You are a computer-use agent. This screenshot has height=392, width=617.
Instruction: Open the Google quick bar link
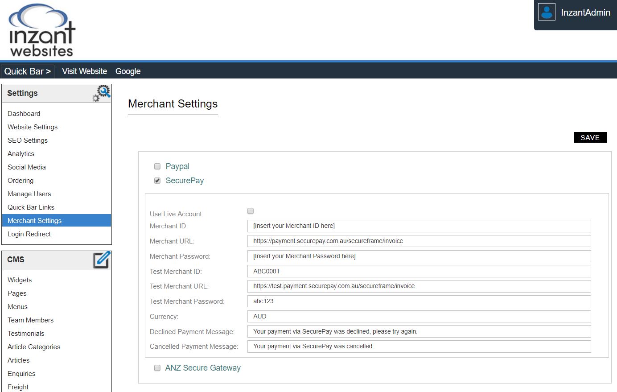tap(128, 71)
